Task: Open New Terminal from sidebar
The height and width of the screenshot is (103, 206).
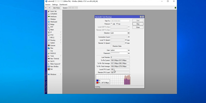Action: coord(54,59)
